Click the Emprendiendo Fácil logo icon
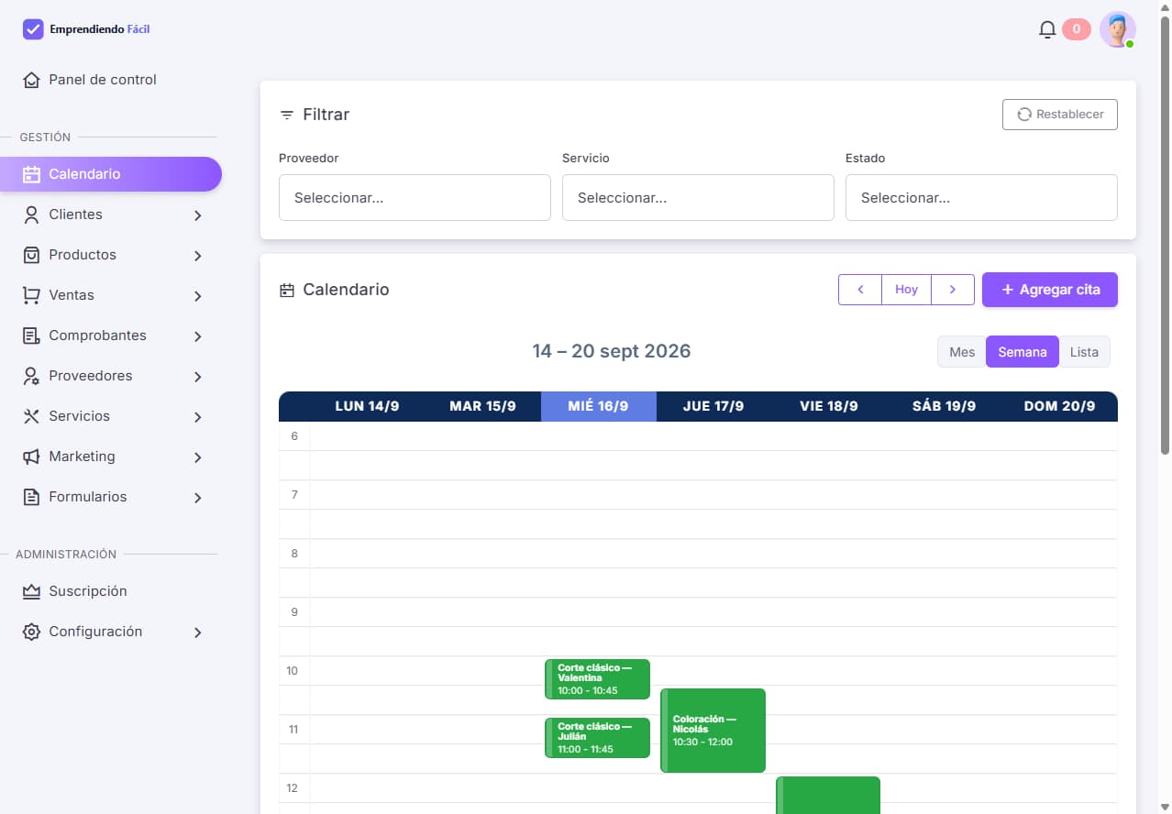 coord(33,29)
